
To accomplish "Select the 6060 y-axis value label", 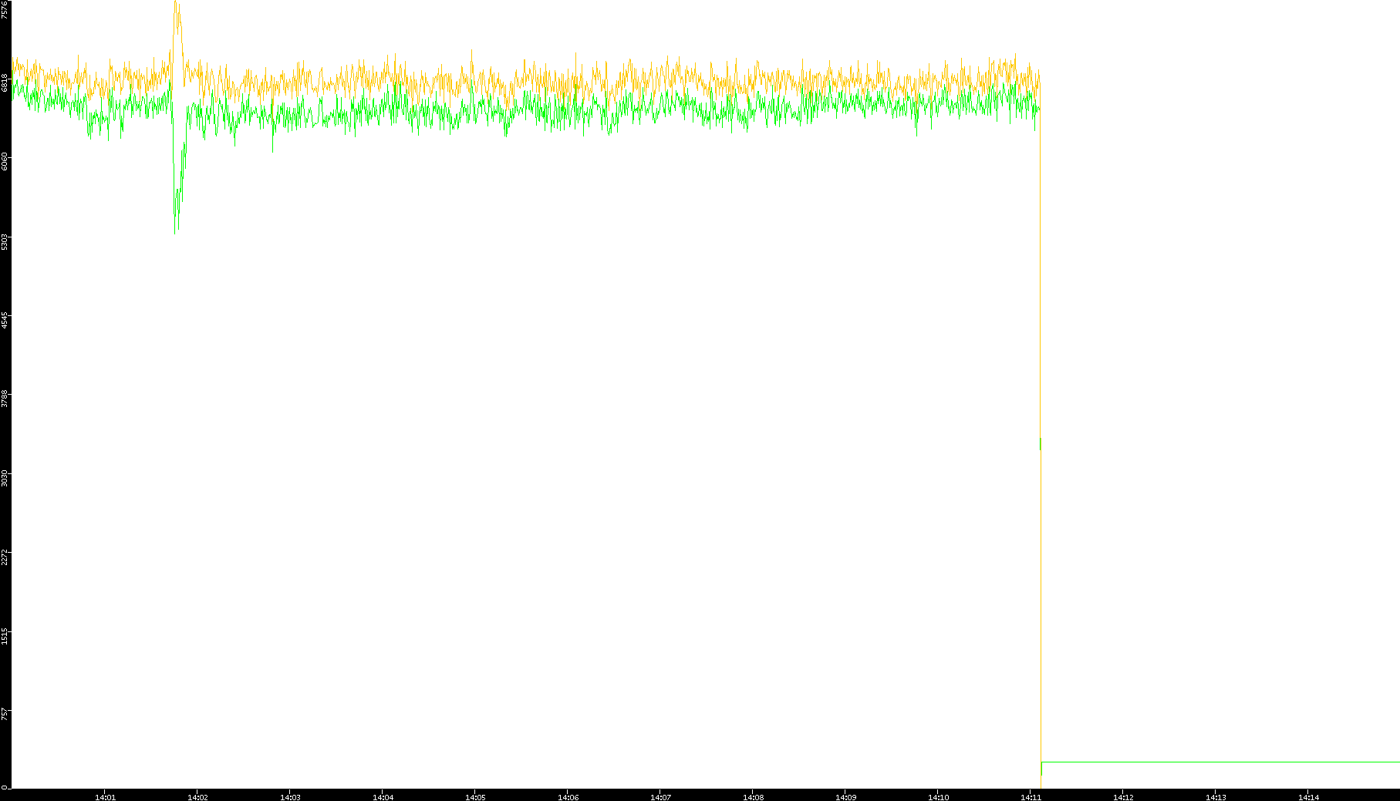I will click(x=5, y=162).
